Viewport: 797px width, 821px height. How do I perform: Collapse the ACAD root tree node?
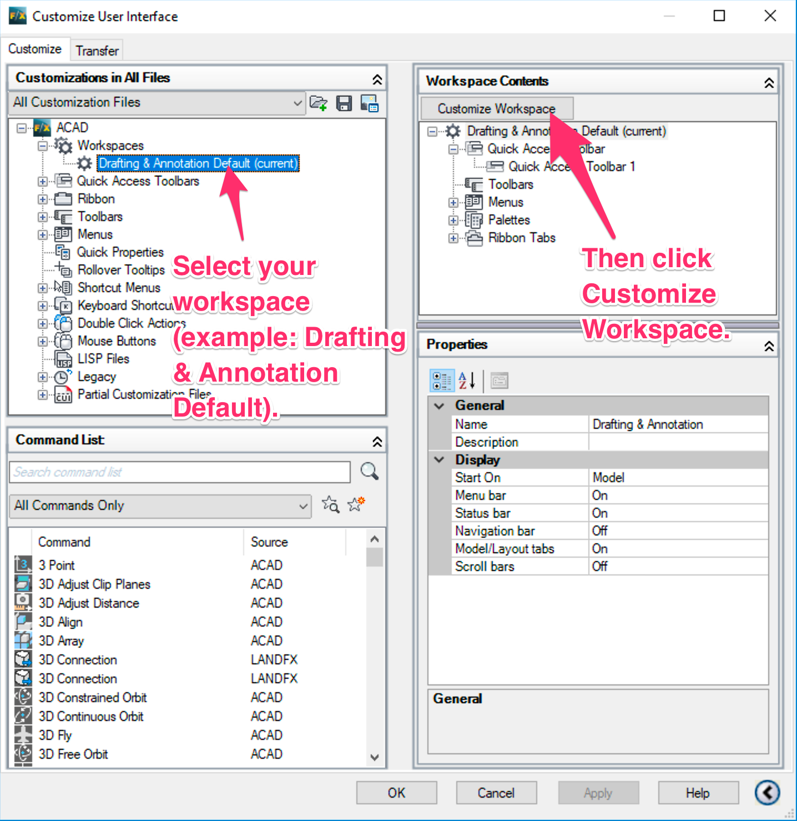21,128
